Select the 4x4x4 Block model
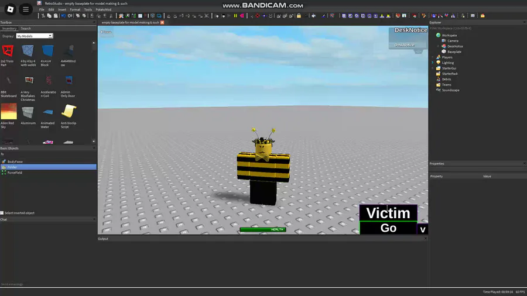Viewport: 527px width, 296px height. pos(47,56)
